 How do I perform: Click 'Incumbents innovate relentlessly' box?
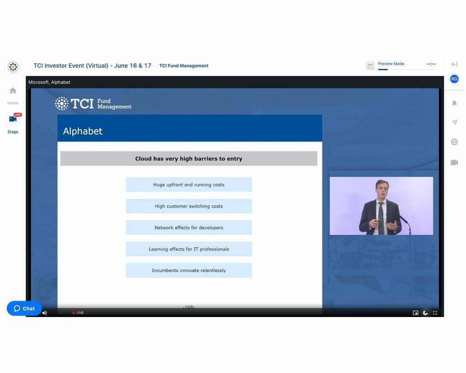[x=189, y=270]
